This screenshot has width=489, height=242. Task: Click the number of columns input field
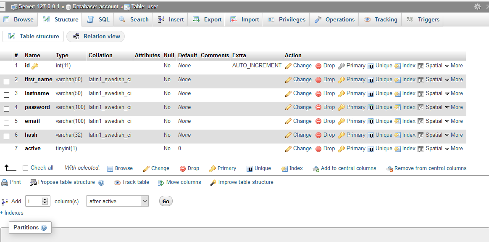point(34,201)
